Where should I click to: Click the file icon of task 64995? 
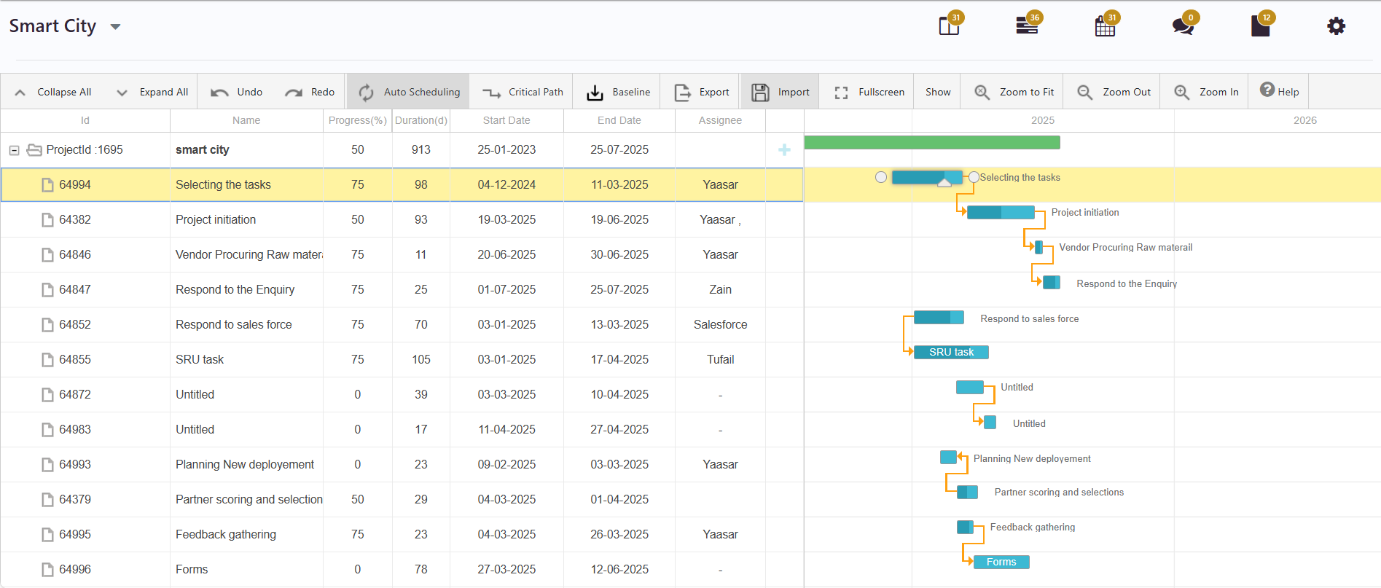pyautogui.click(x=47, y=535)
